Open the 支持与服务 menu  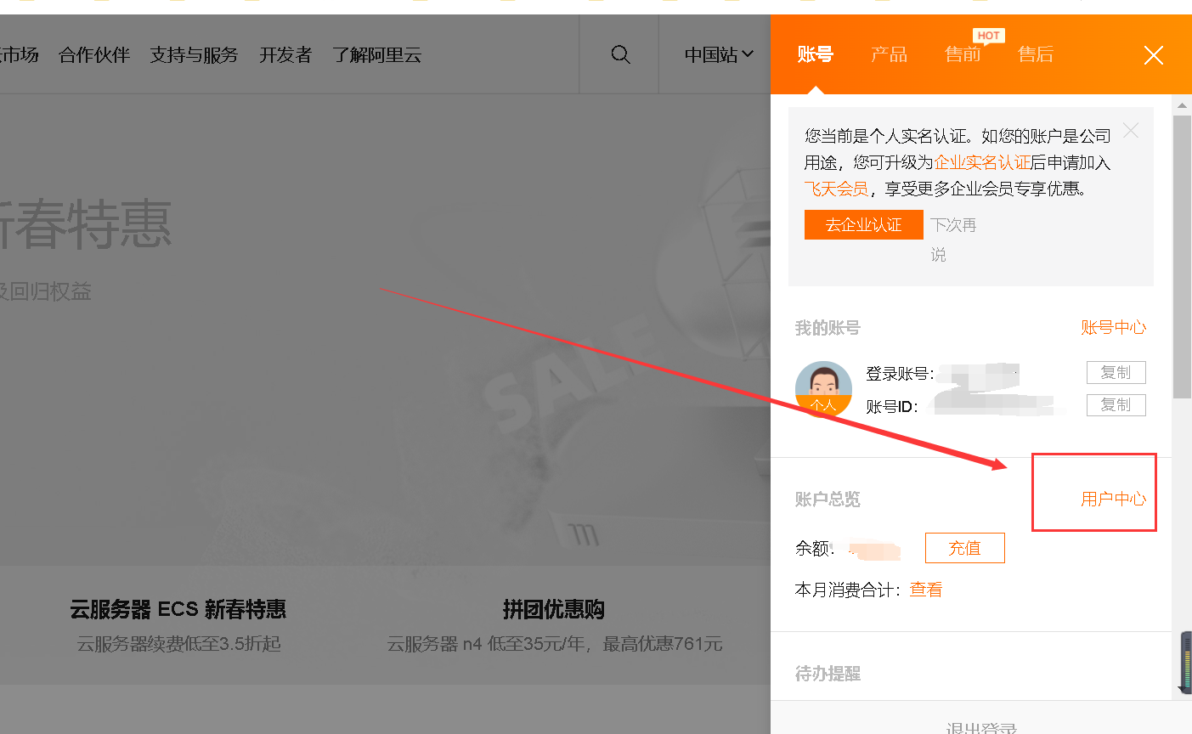(x=194, y=55)
